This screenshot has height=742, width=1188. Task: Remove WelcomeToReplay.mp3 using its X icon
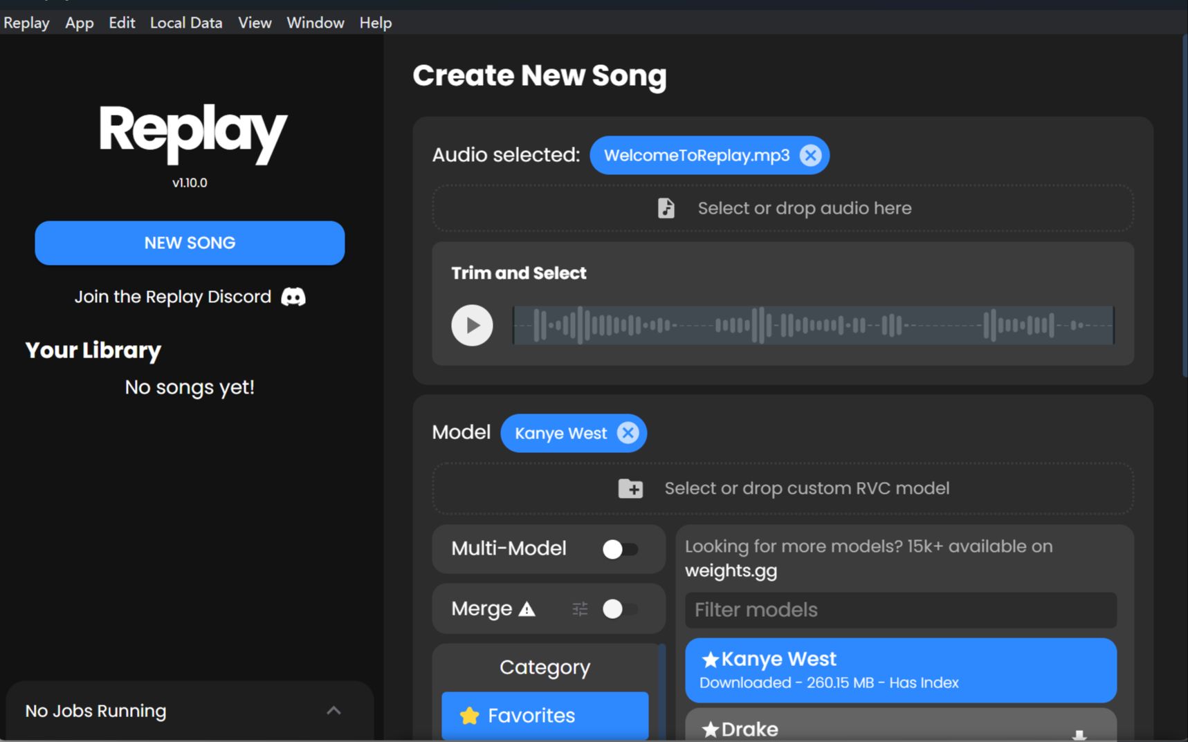pyautogui.click(x=810, y=155)
